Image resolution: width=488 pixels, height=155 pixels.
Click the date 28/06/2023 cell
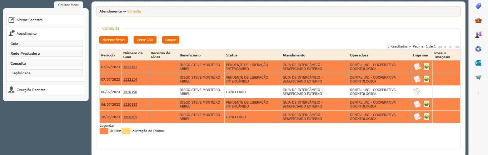click(110, 117)
